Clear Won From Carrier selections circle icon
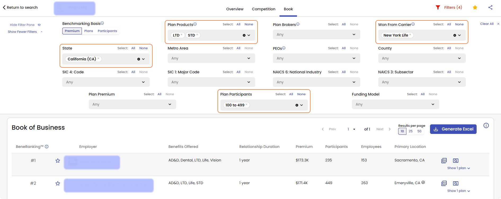Viewport: 501px width, 199px height. click(x=455, y=35)
